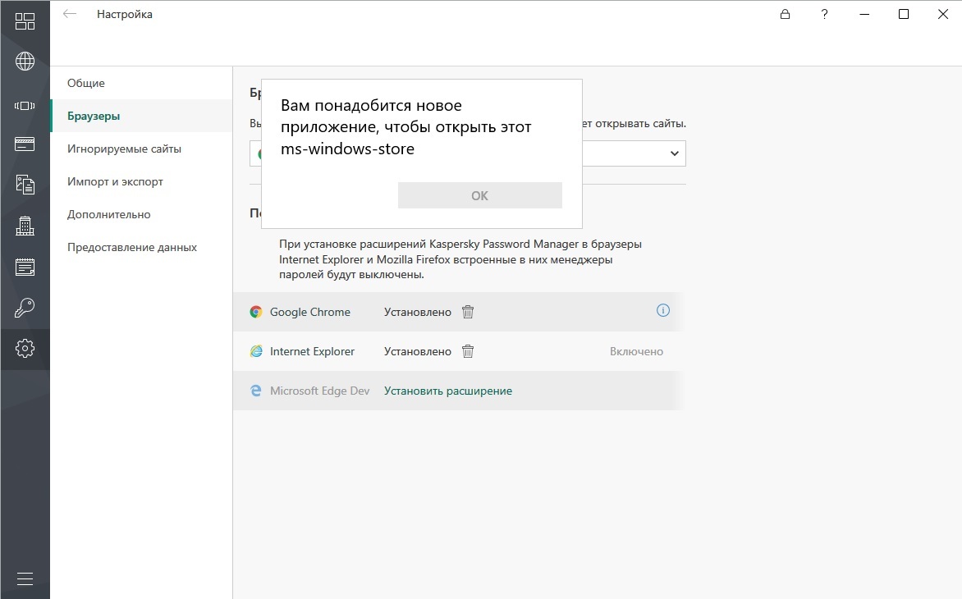Viewport: 962px width, 599px height.
Task: Confirm the dialog with OK button
Action: click(x=480, y=195)
